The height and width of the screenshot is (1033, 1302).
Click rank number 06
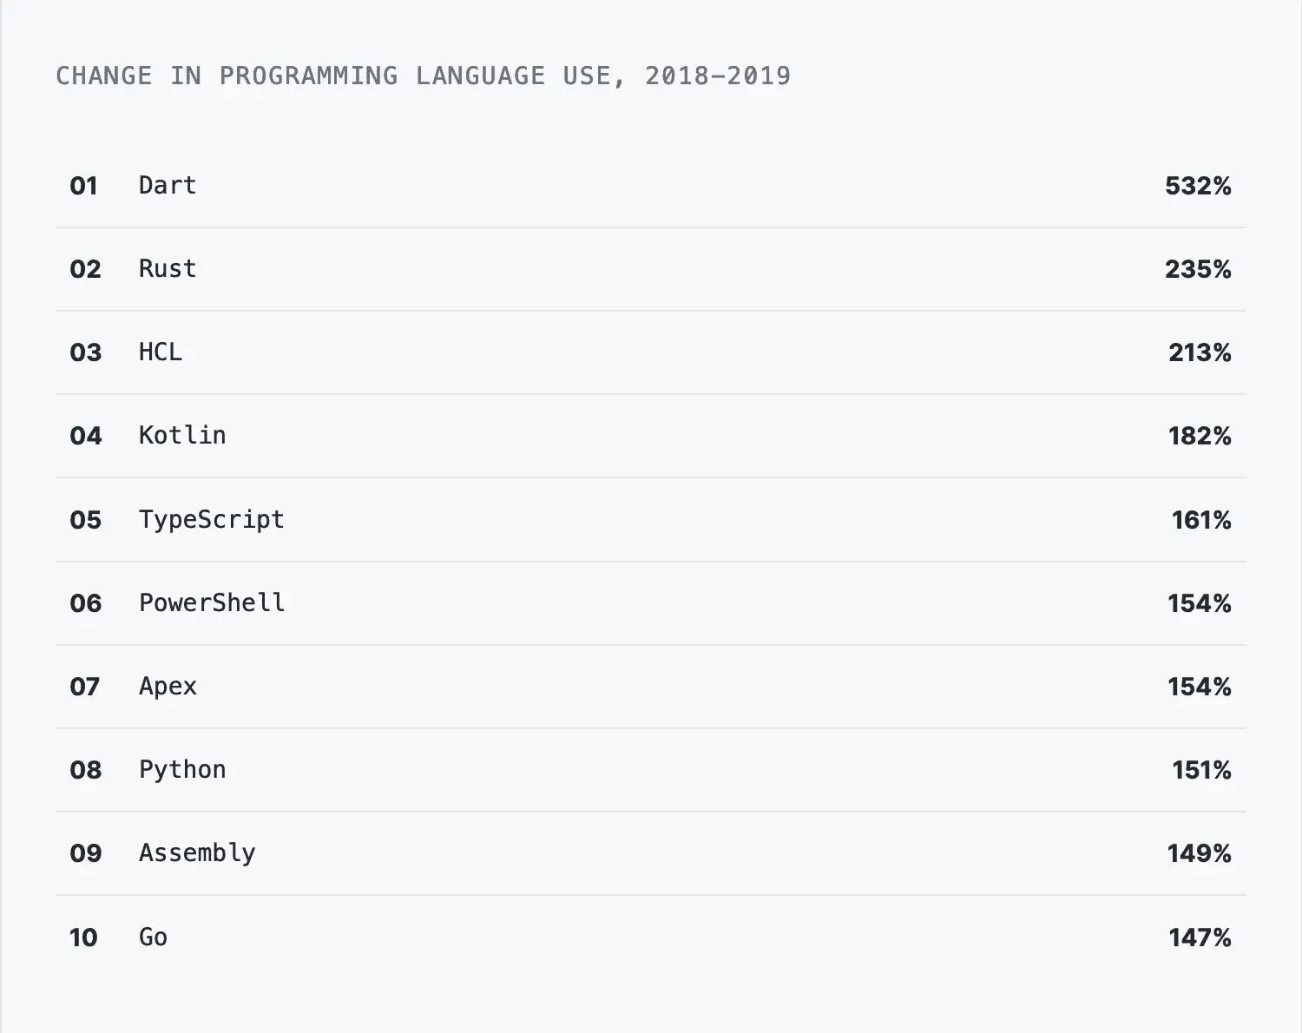pyautogui.click(x=85, y=603)
